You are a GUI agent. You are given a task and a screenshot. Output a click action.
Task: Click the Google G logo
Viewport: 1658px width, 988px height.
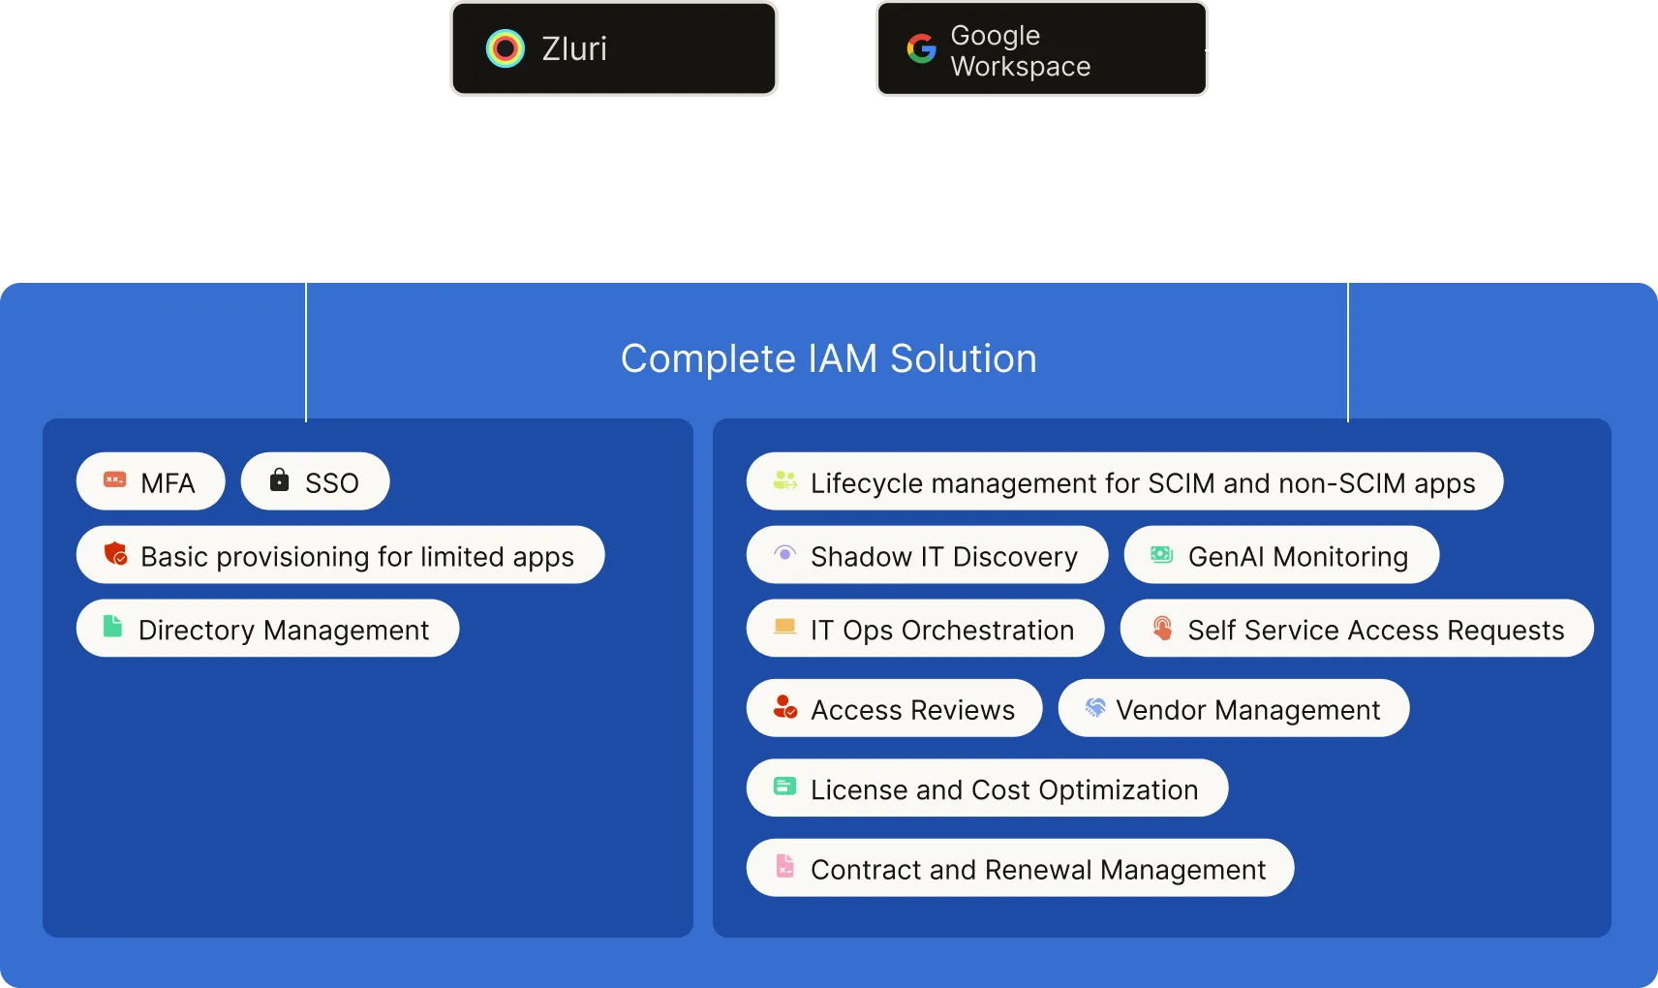(921, 48)
